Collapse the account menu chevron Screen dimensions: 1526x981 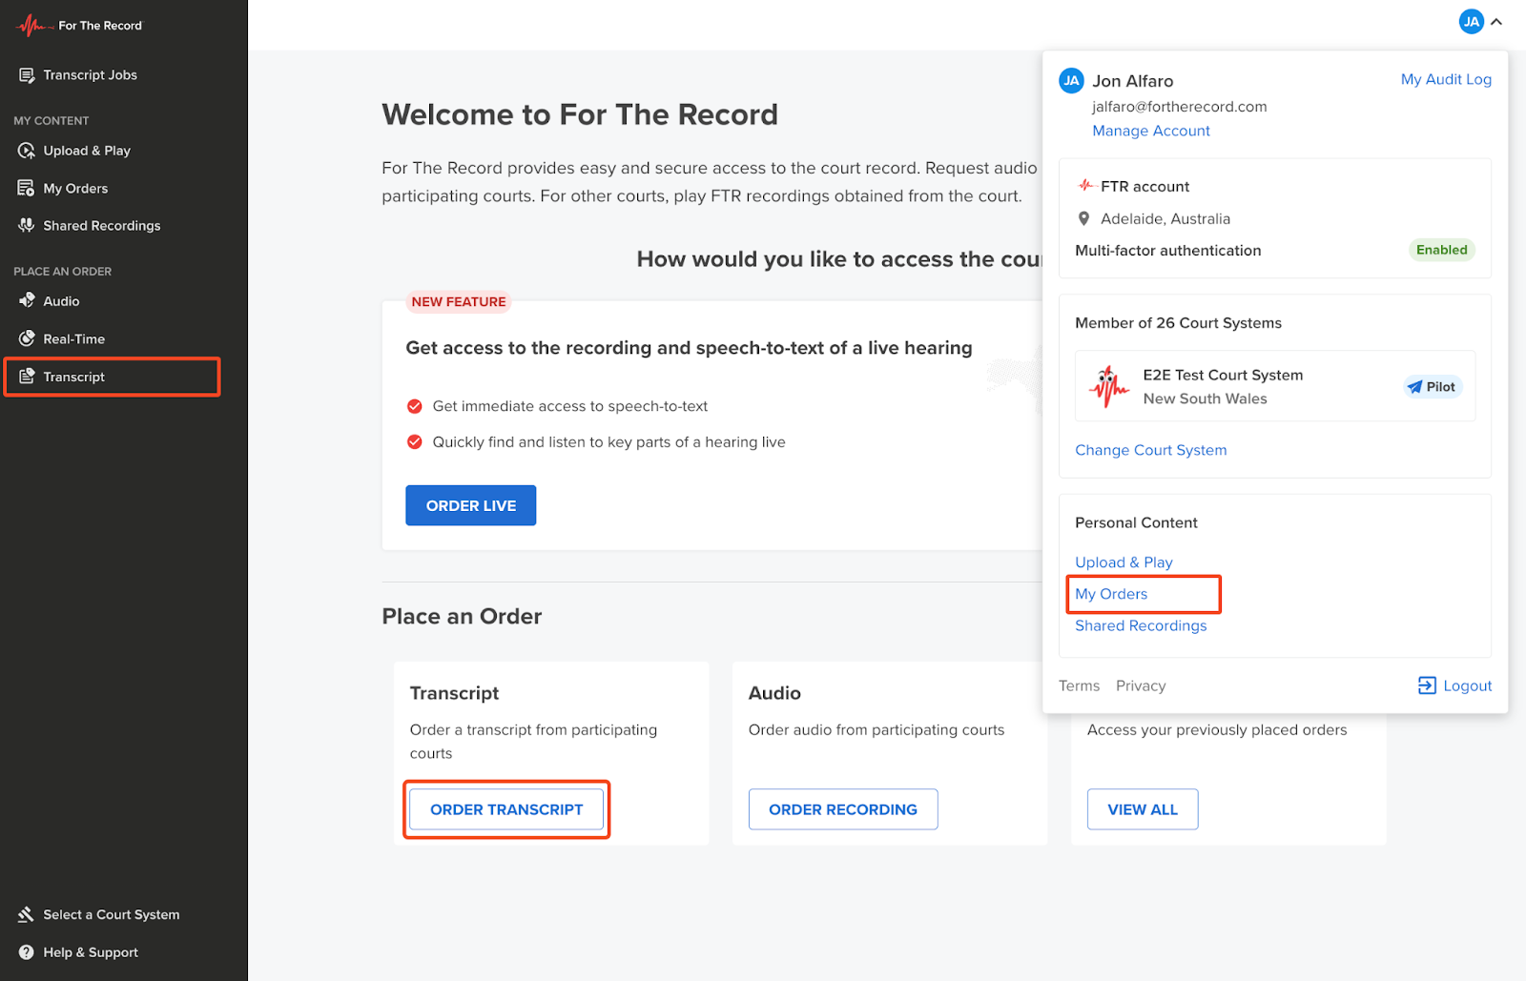point(1497,22)
